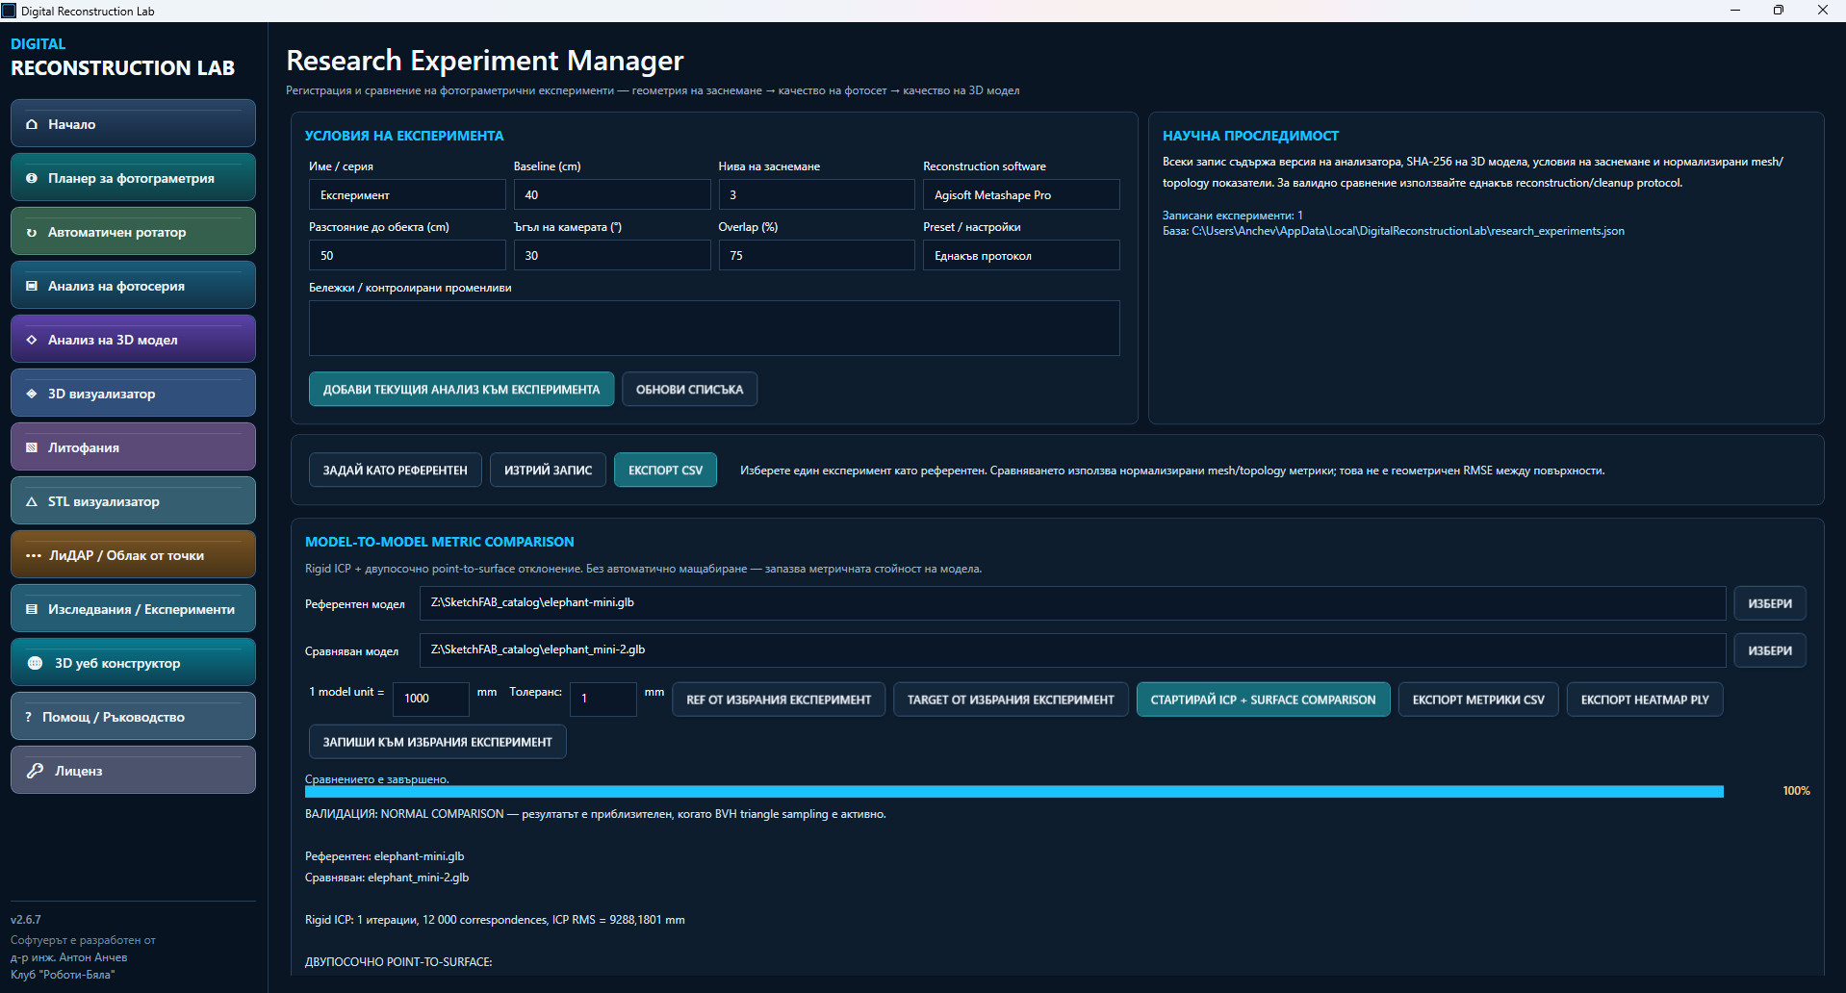Refresh list with ОБНОВИ СПИСЪКА
Viewport: 1846px width, 993px height.
(689, 390)
